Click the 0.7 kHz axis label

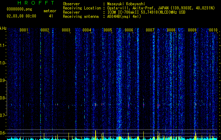[x=3, y=115]
